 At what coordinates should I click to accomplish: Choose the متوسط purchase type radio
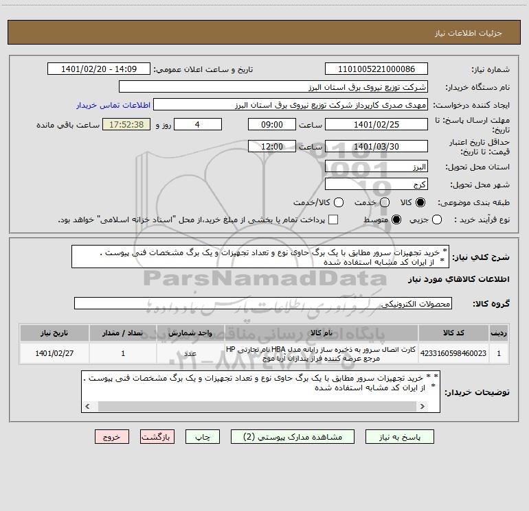[x=396, y=219]
